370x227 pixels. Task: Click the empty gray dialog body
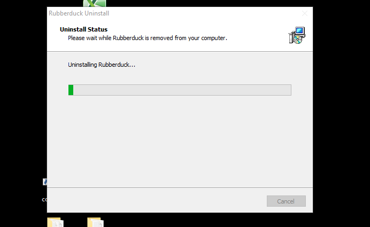[180, 142]
